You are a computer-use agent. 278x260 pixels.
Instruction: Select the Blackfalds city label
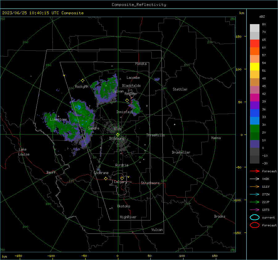pos(131,86)
